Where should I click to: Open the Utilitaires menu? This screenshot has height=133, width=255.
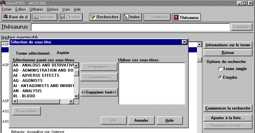[x=36, y=9]
